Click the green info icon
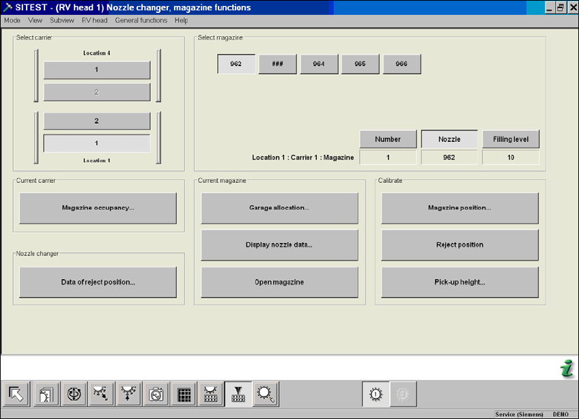 point(566,369)
